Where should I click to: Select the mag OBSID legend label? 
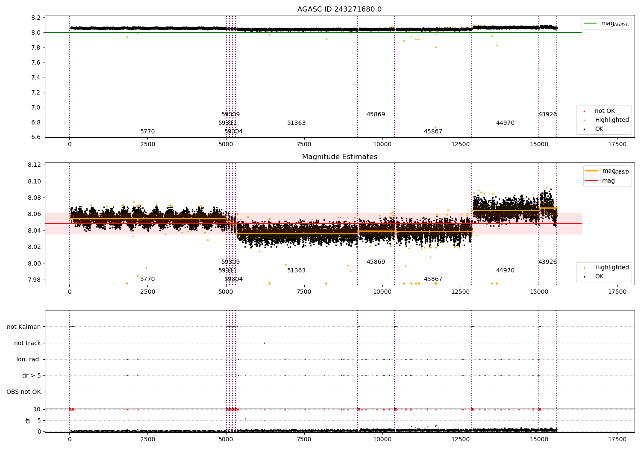615,171
